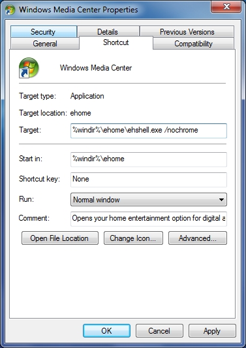Viewport: 246px width, 348px height.
Task: Click the Windows Media Center shortcut icon
Action: [x=29, y=68]
